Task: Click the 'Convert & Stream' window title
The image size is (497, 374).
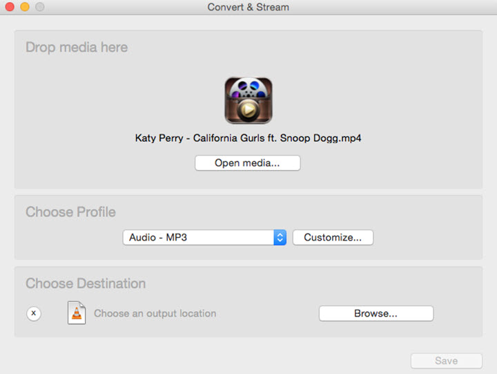Action: pos(248,7)
